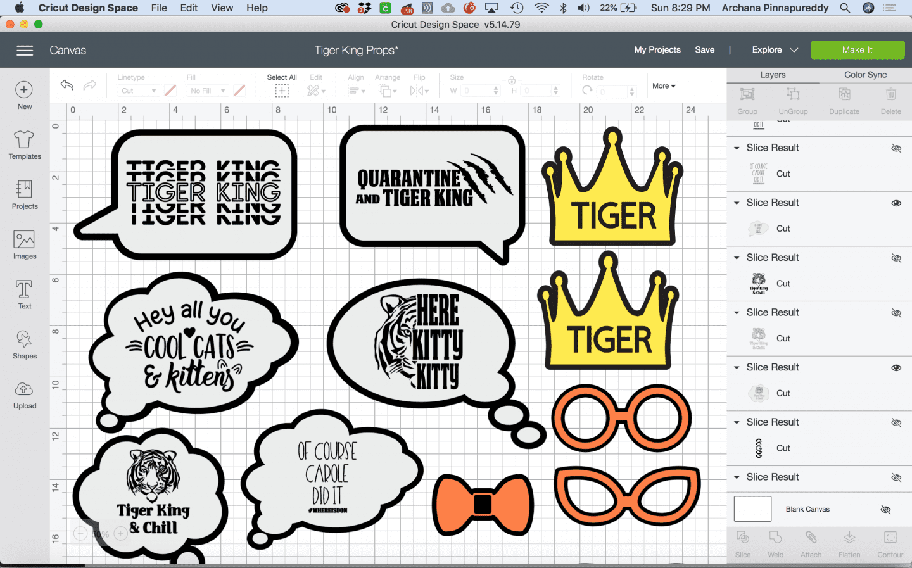Click the Make It button
This screenshot has width=912, height=568.
(x=858, y=50)
